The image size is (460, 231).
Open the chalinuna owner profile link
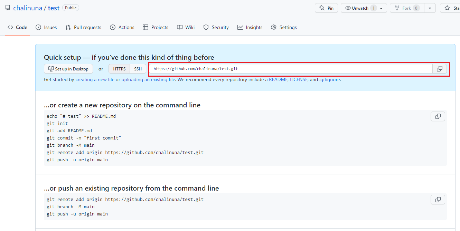(28, 8)
